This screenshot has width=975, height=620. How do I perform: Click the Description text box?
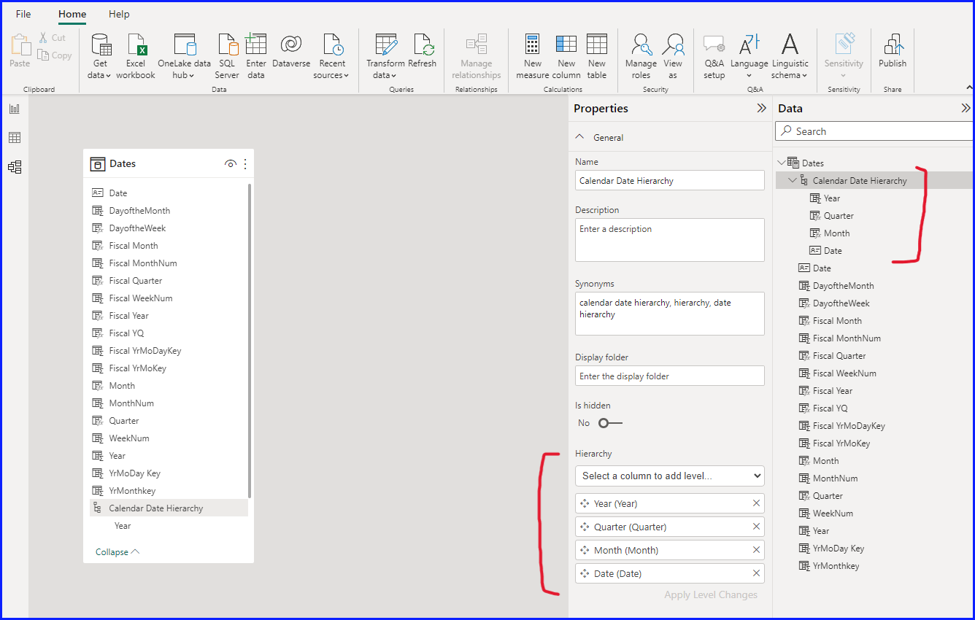coord(669,239)
